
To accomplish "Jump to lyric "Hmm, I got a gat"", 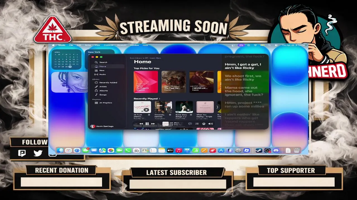I will 243,66.
